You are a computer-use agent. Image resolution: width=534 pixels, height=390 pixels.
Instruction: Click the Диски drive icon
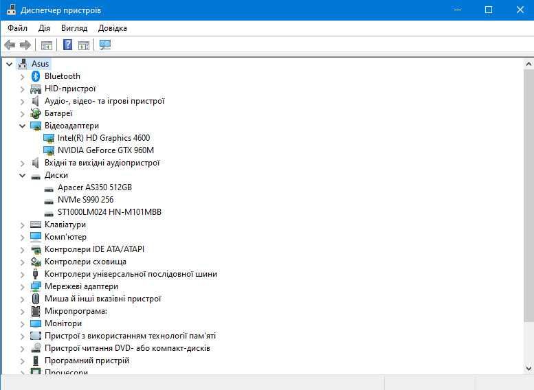pyautogui.click(x=36, y=176)
